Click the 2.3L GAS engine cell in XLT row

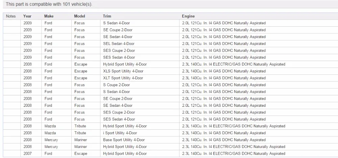click(224, 78)
